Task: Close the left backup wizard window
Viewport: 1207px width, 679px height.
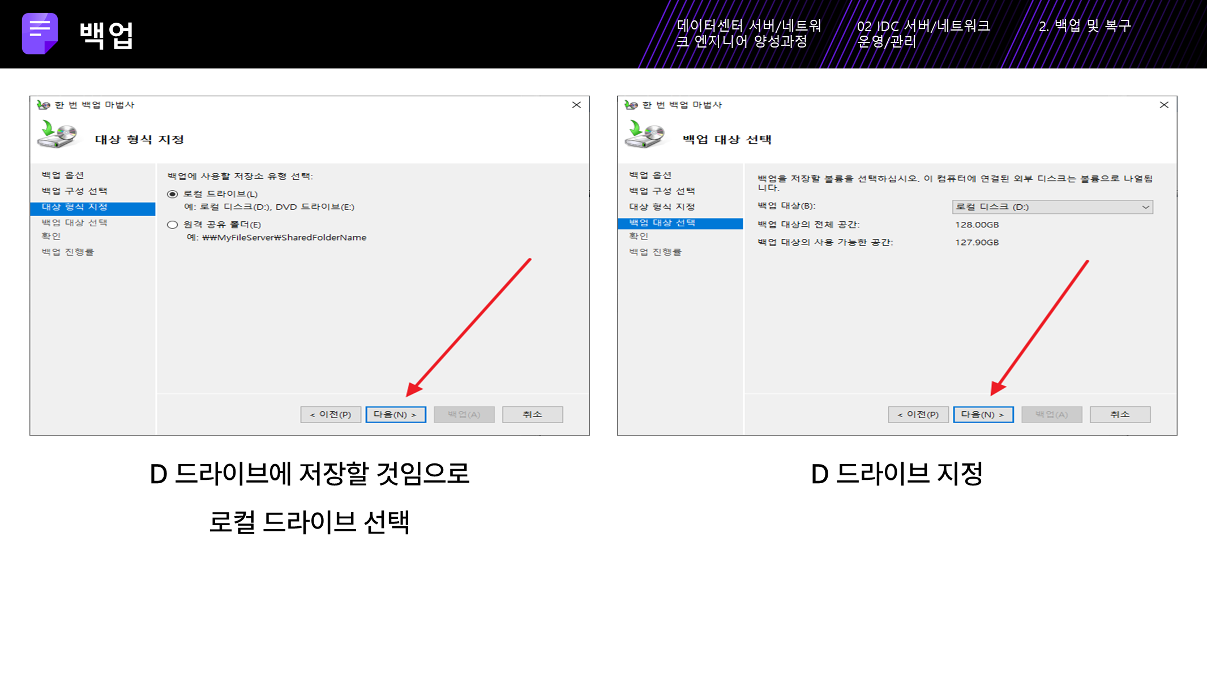Action: click(x=576, y=105)
